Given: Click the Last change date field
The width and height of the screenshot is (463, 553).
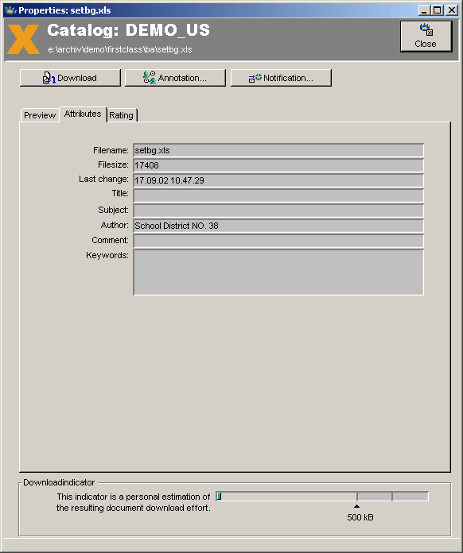Looking at the screenshot, I should coord(278,180).
